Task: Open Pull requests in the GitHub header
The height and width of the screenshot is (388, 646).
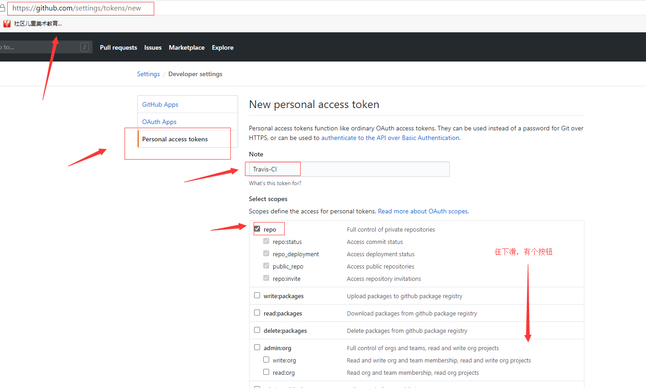Action: pyautogui.click(x=119, y=47)
